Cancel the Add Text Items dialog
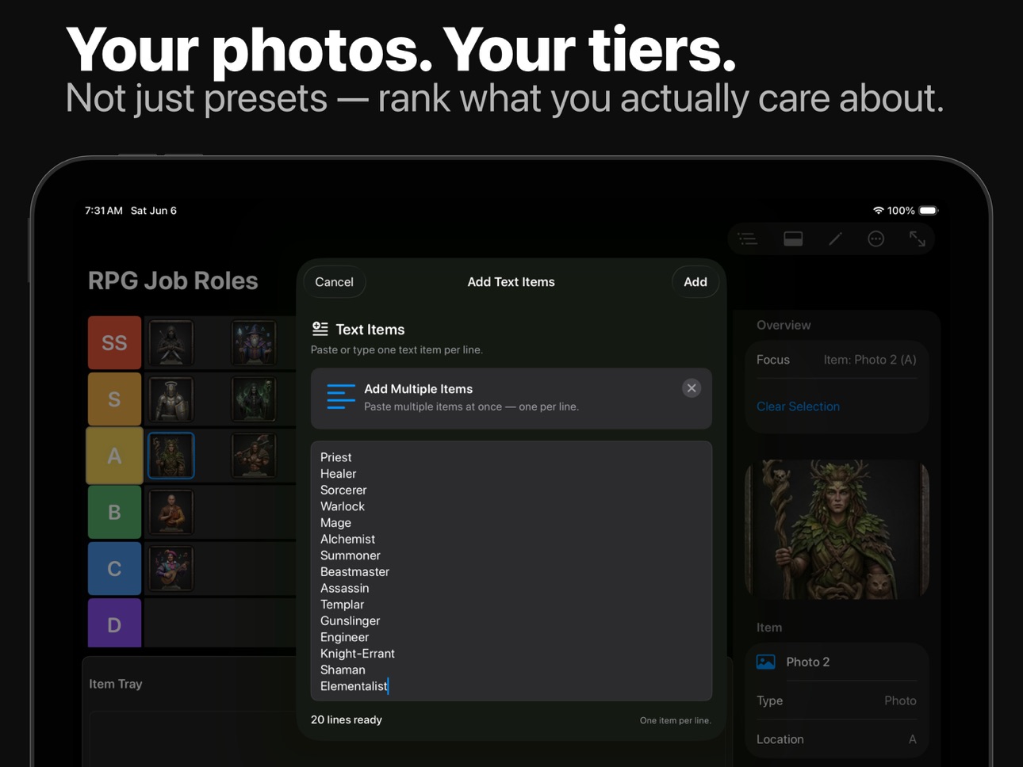 pyautogui.click(x=334, y=282)
